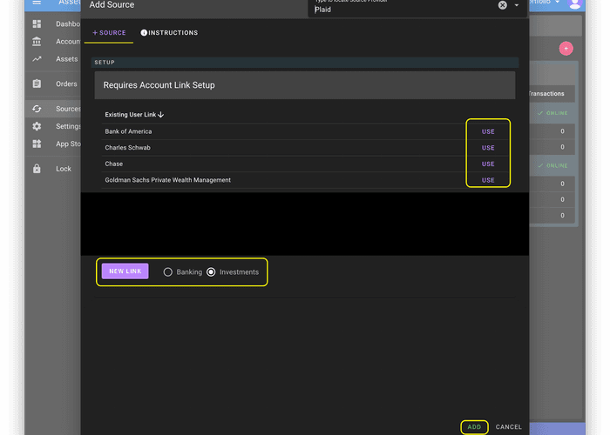Click Requires Account Link Setup heading
Image resolution: width=610 pixels, height=435 pixels.
pyautogui.click(x=159, y=85)
